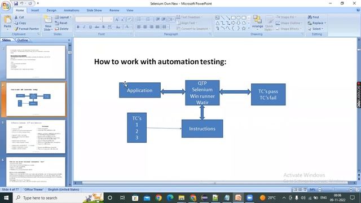Toggle Underline formatting
The width and height of the screenshot is (361, 203).
click(x=90, y=27)
